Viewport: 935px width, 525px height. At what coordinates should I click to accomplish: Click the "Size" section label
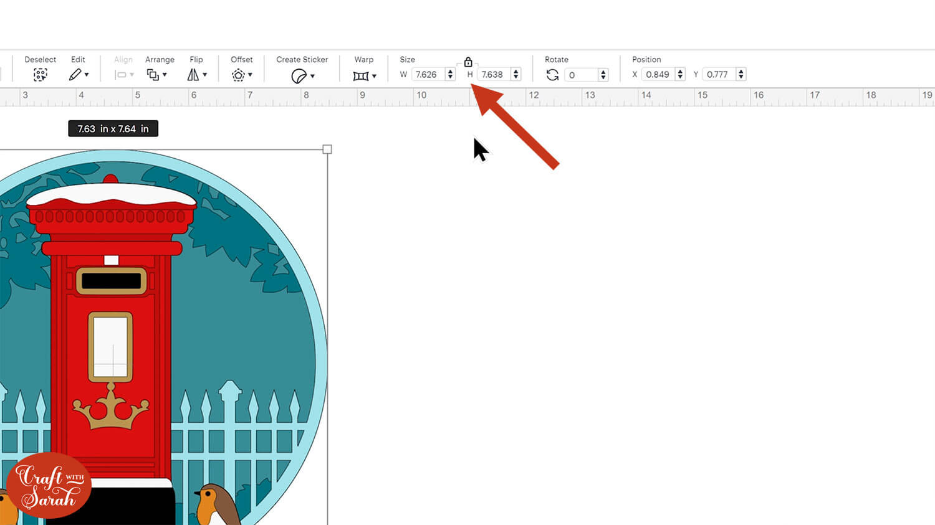point(407,60)
